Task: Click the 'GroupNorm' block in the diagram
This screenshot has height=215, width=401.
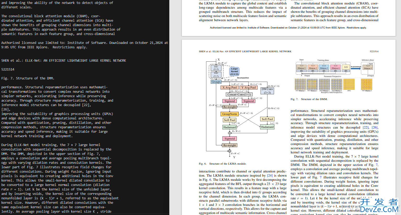Action: click(x=230, y=114)
